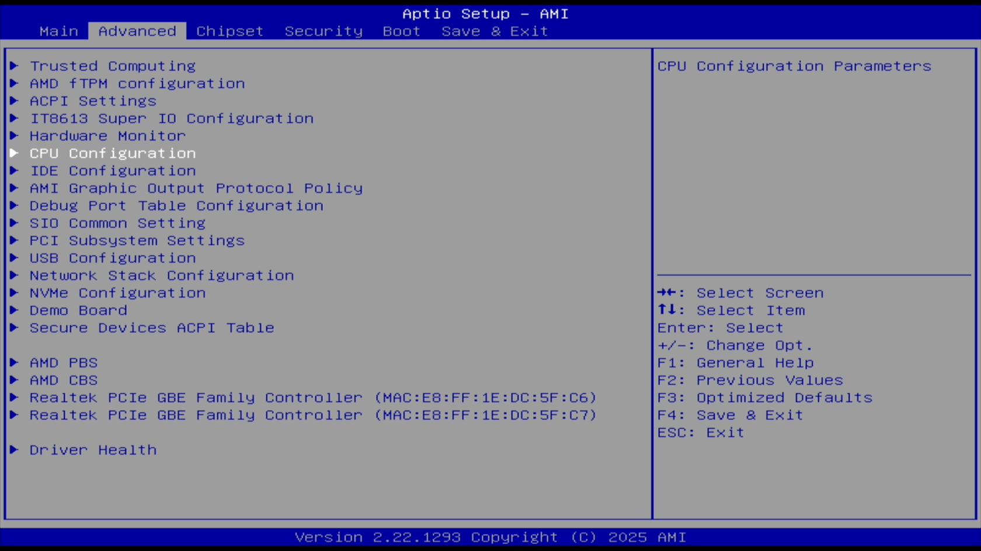The width and height of the screenshot is (981, 551).
Task: Click arrow beside NVMe Configuration
Action: pos(14,293)
